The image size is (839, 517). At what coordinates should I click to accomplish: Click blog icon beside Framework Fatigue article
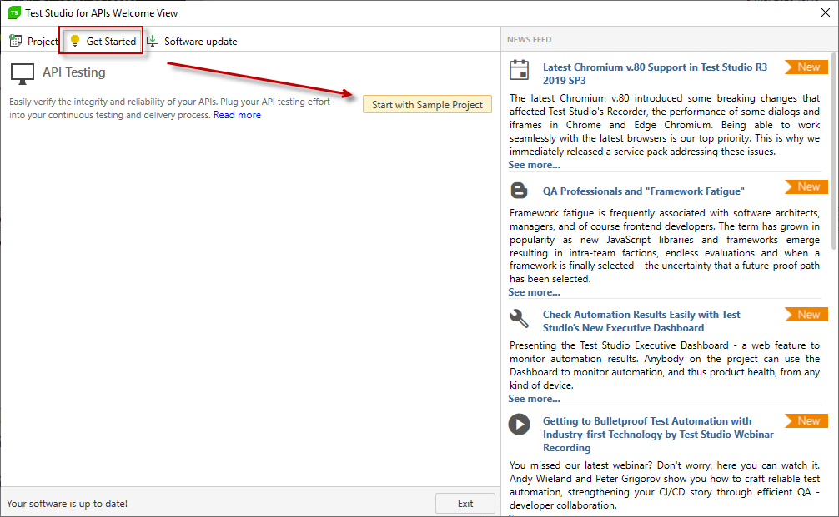click(x=519, y=191)
